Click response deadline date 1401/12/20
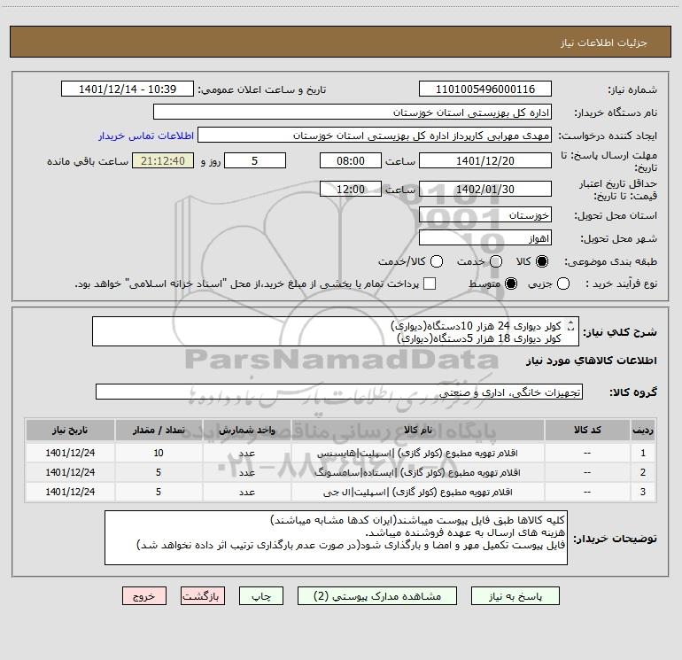682x660 pixels. click(x=485, y=161)
